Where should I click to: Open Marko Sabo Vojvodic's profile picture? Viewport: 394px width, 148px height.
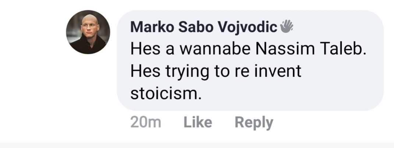point(88,32)
